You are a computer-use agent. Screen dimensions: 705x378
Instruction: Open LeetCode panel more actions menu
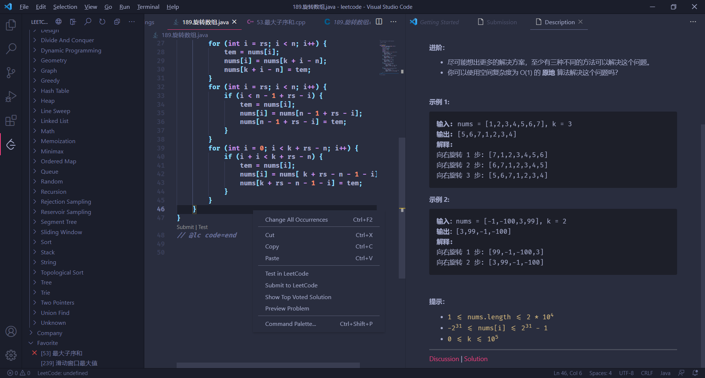coord(132,22)
